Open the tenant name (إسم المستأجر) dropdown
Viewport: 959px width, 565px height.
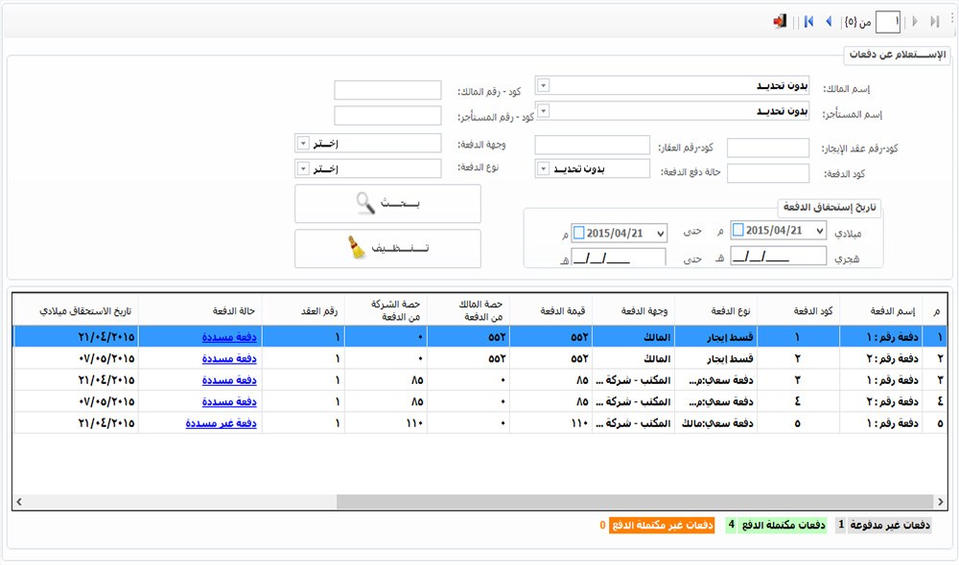point(543,110)
